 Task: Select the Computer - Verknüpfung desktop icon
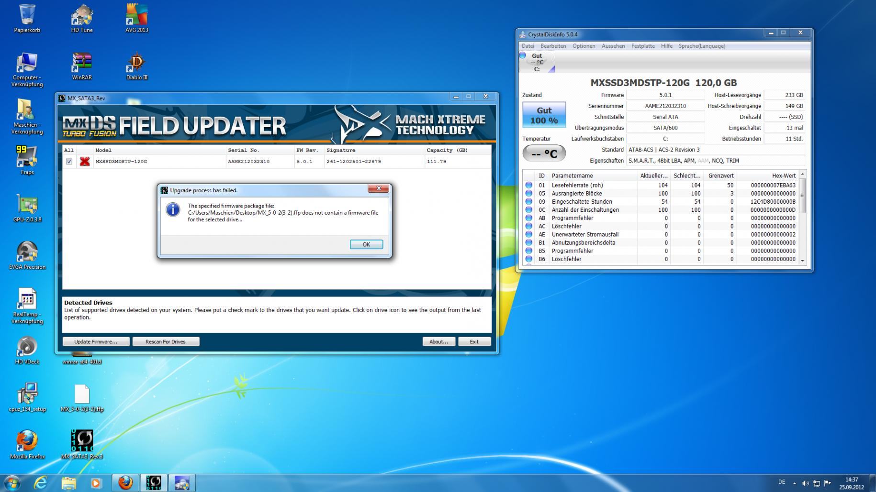tap(27, 69)
